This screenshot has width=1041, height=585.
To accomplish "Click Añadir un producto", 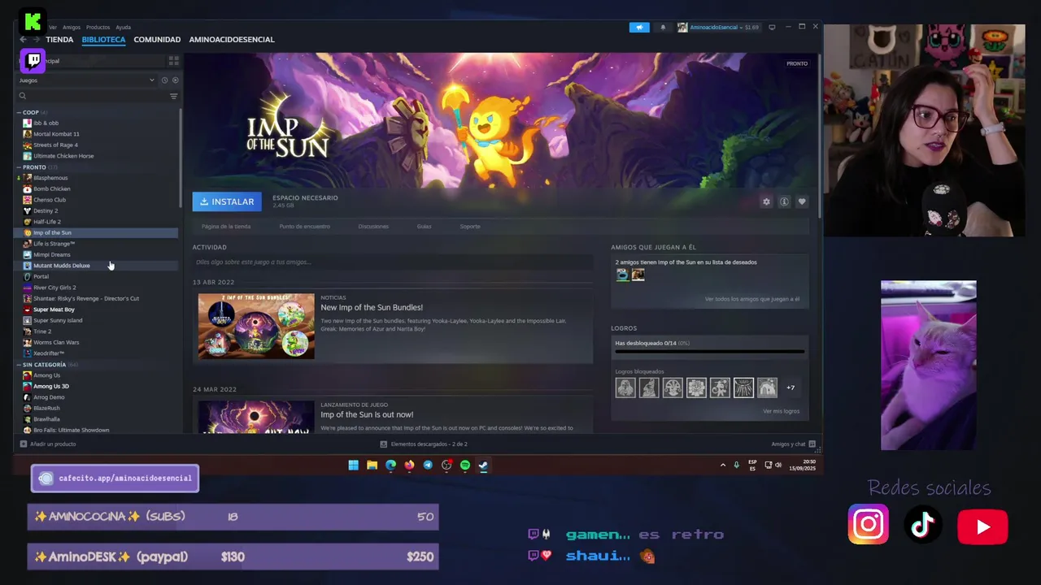I will point(53,444).
